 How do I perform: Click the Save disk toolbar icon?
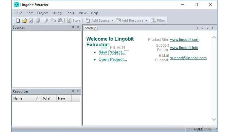pyautogui.click(x=31, y=20)
